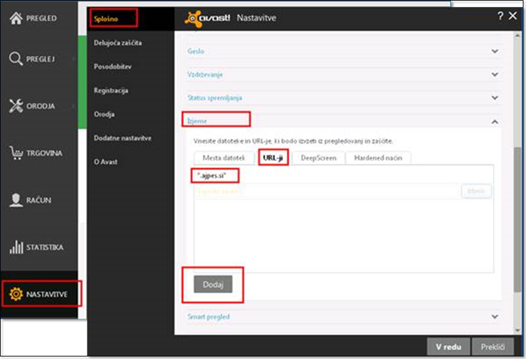Cancel with the Prekliči button
The image size is (526, 359).
tap(492, 347)
